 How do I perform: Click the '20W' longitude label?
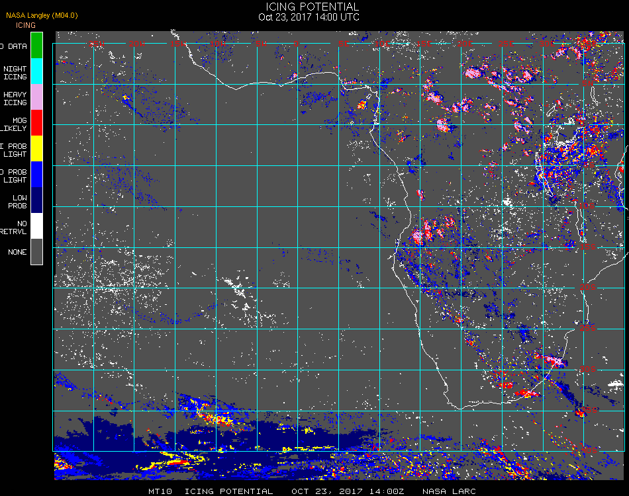tap(137, 44)
